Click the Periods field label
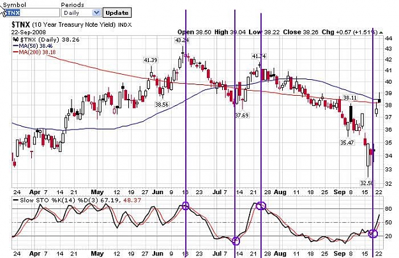Image resolution: width=399 pixels, height=258 pixels. pyautogui.click(x=73, y=5)
